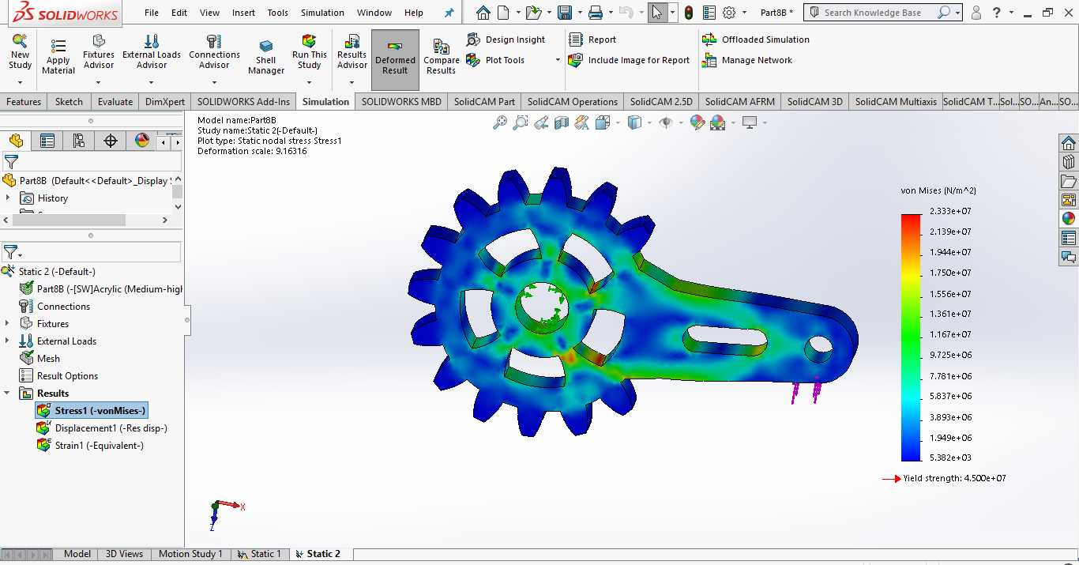Select the DisplayManager tab
1079x565 pixels.
pyautogui.click(x=142, y=141)
